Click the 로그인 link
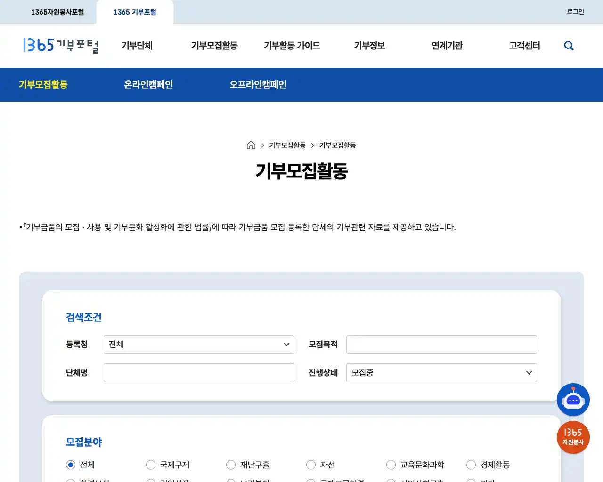The height and width of the screenshot is (482, 603). pyautogui.click(x=575, y=11)
